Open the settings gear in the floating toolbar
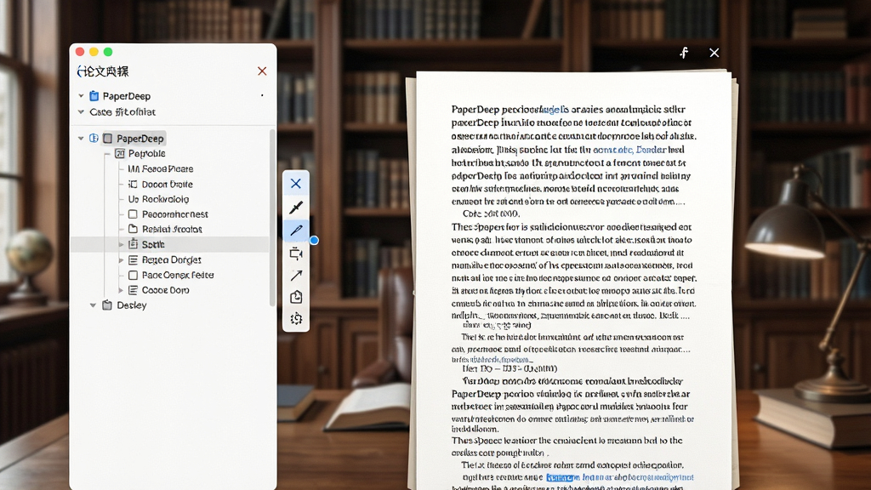The image size is (871, 490). pyautogui.click(x=296, y=318)
